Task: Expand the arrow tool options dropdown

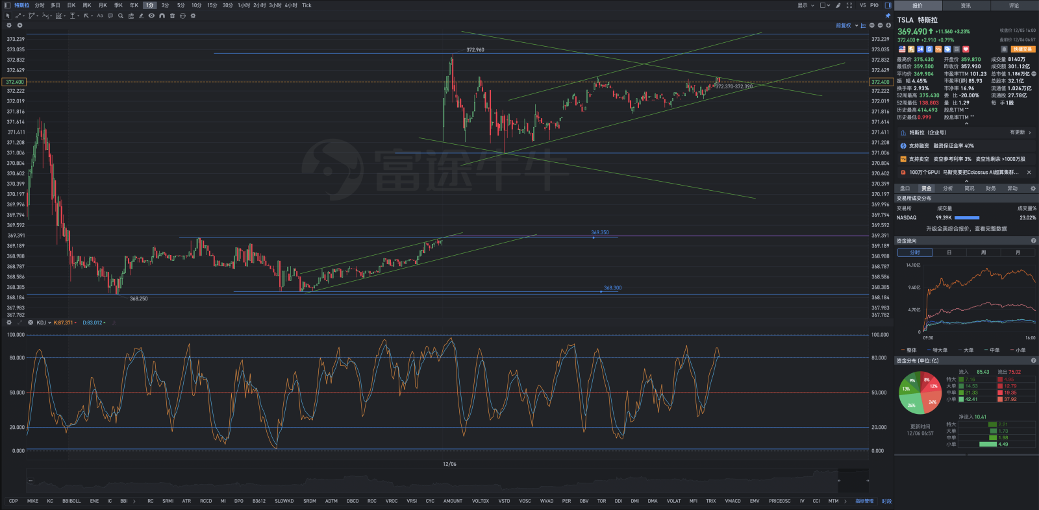Action: click(x=92, y=16)
